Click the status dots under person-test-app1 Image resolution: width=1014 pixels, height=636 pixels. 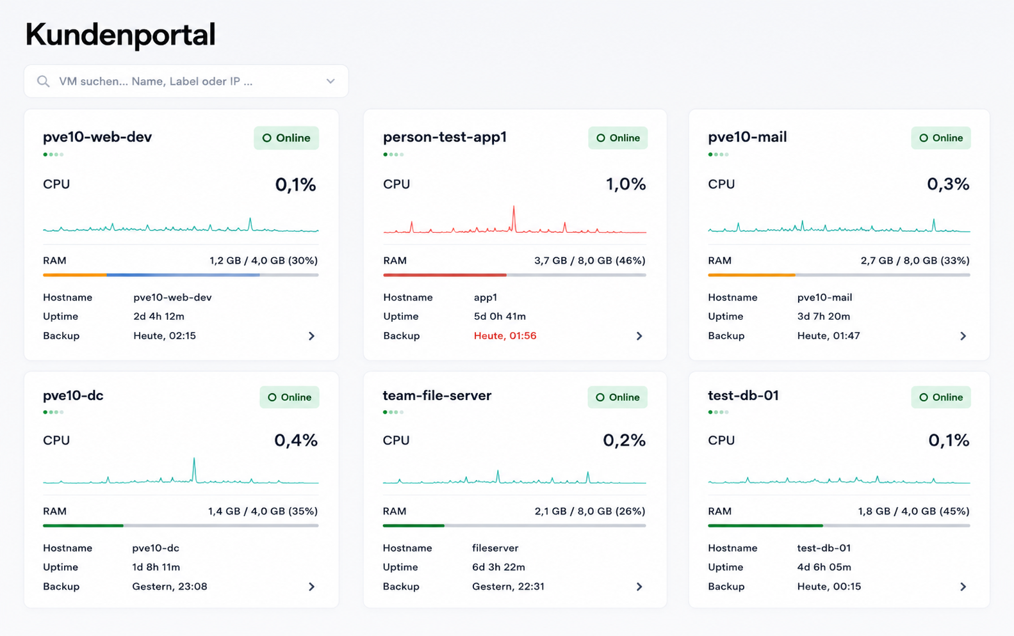393,155
